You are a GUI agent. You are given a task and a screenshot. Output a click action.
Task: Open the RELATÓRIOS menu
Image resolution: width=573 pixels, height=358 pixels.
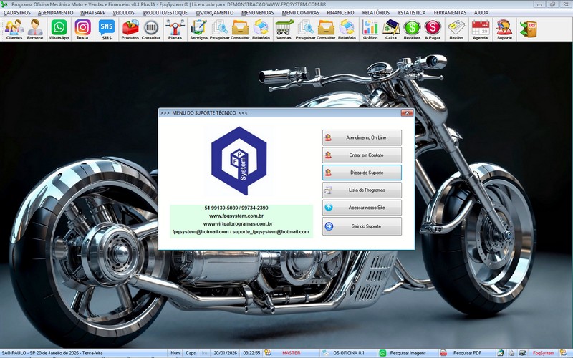tap(376, 13)
